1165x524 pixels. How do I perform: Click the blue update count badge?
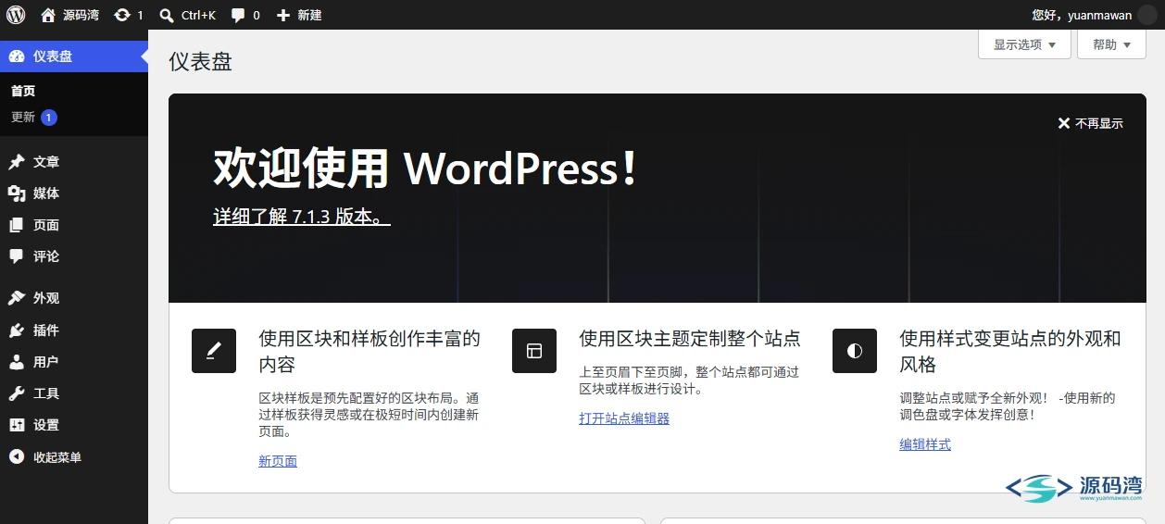pyautogui.click(x=49, y=118)
